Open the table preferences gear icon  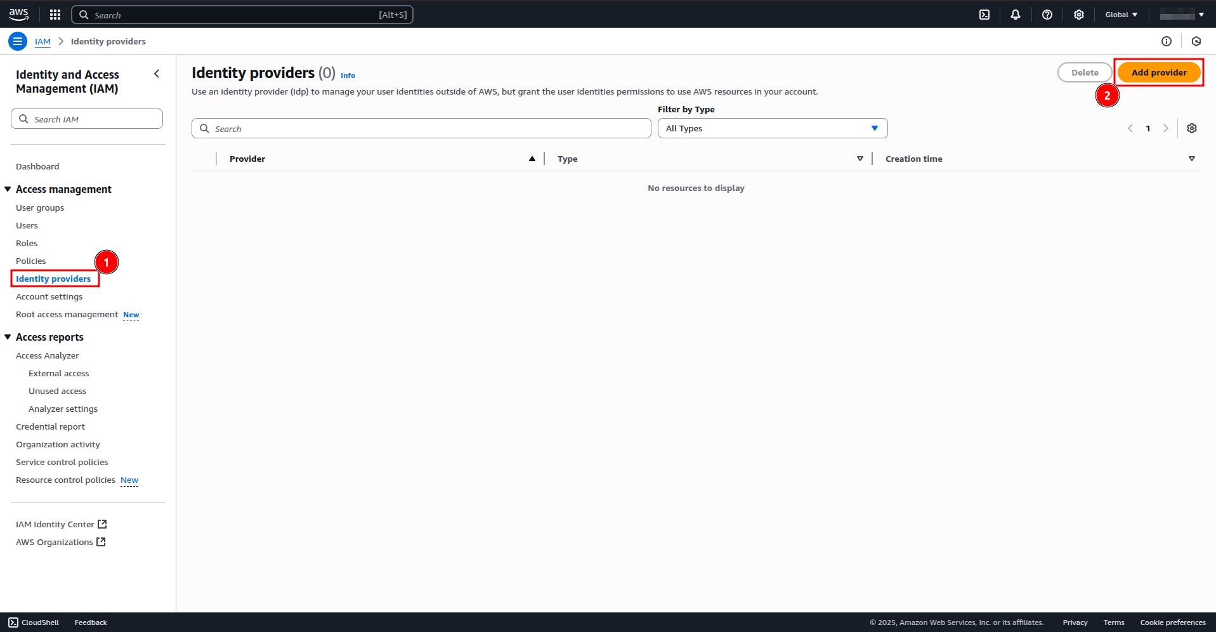pyautogui.click(x=1192, y=128)
